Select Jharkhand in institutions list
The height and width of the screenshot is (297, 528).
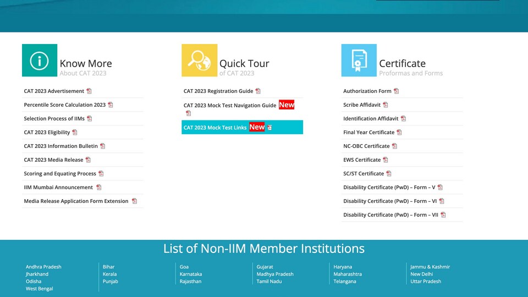coord(37,274)
